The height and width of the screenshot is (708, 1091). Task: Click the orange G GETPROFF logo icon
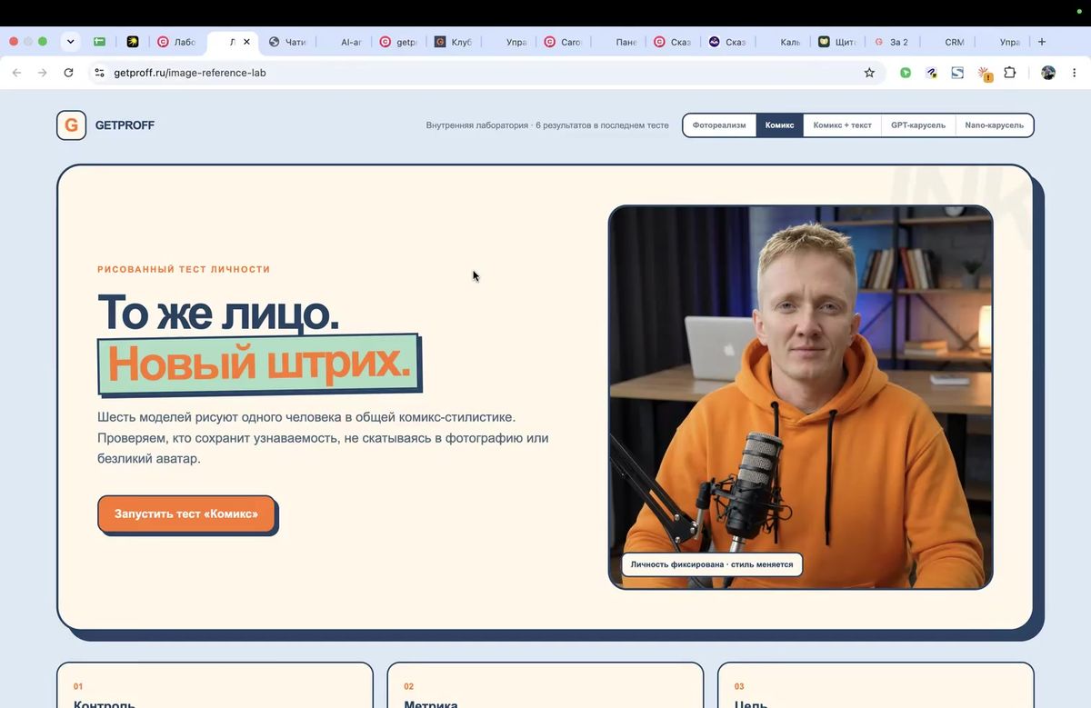point(71,125)
